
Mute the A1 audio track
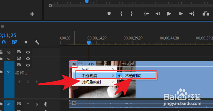coord(28,104)
